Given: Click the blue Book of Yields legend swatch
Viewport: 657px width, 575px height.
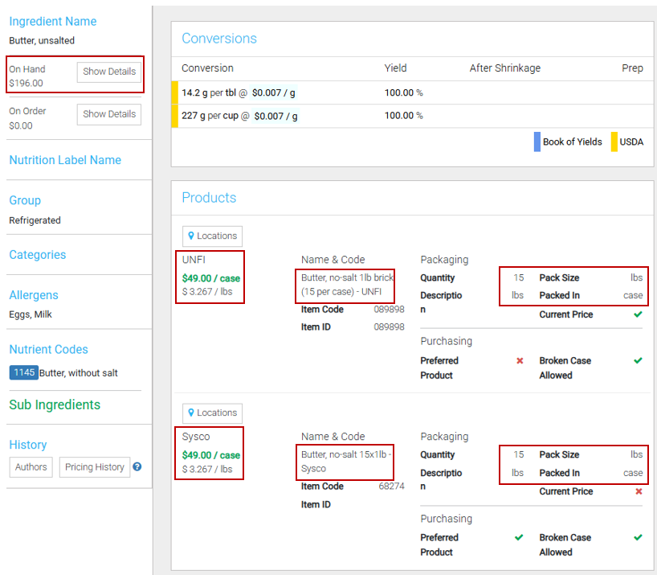Looking at the screenshot, I should point(536,142).
